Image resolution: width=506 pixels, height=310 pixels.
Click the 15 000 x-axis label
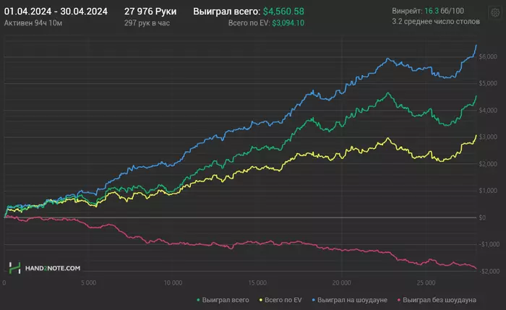pos(257,283)
